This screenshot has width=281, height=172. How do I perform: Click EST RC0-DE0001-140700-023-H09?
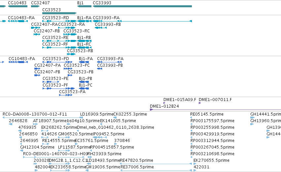pos(55,154)
